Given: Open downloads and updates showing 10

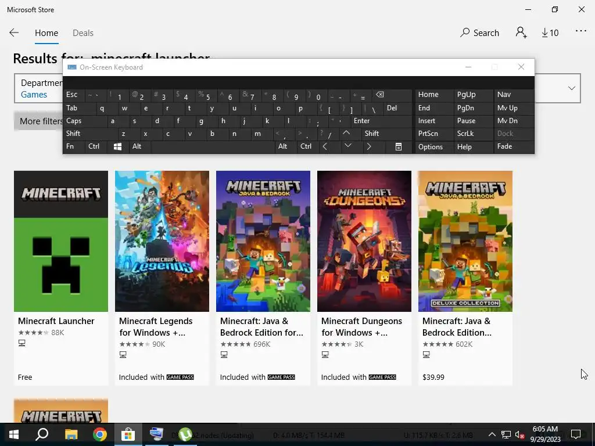Looking at the screenshot, I should tap(550, 33).
